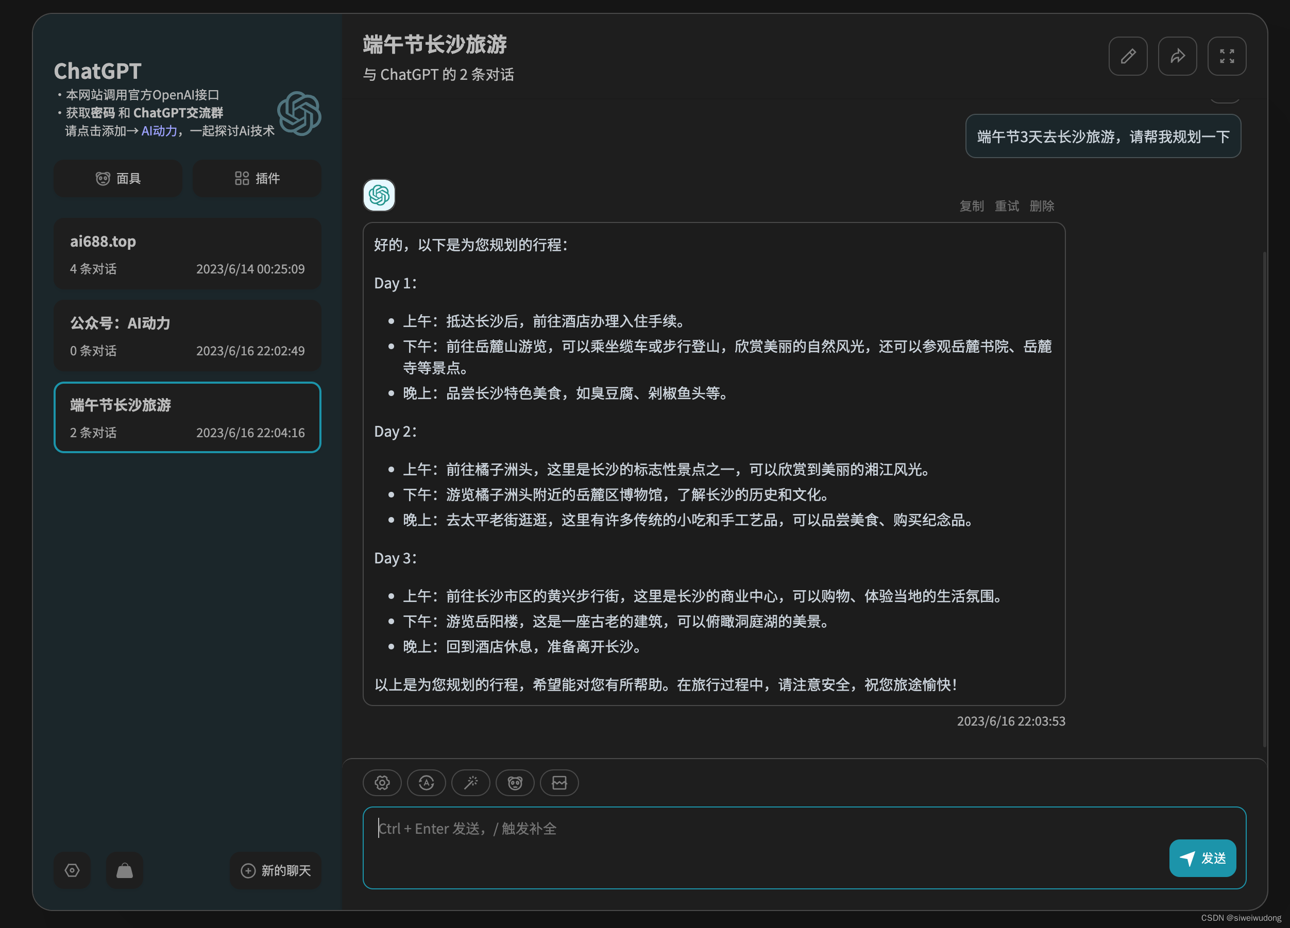Click the reply timestamp 2023/6/16 22:03:53
This screenshot has width=1290, height=928.
(1011, 721)
